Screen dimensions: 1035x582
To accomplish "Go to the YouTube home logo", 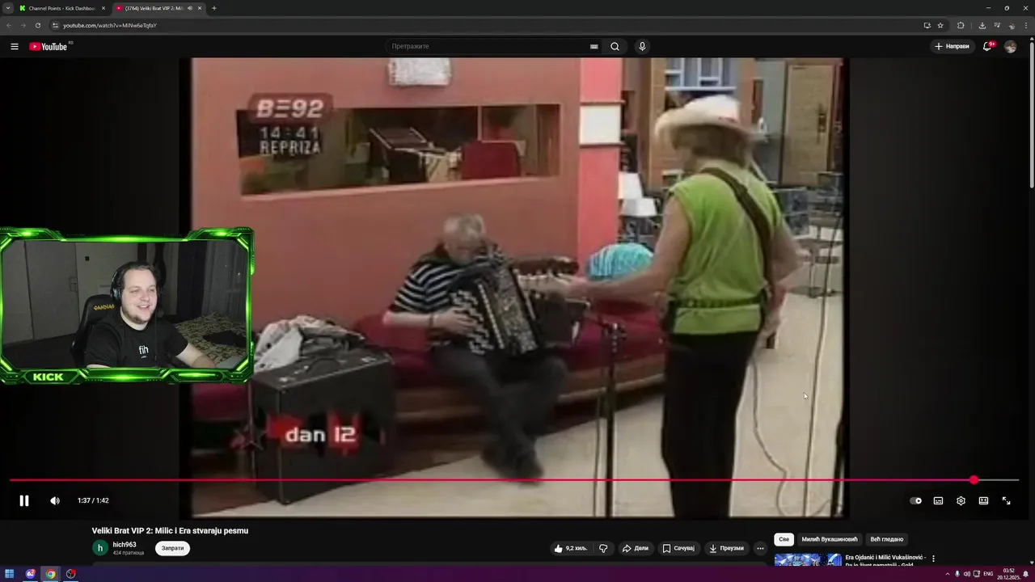I will (49, 46).
